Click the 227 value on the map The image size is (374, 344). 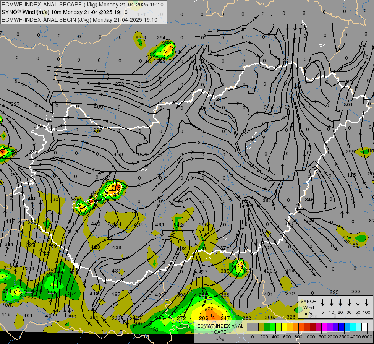[x=15, y=104]
